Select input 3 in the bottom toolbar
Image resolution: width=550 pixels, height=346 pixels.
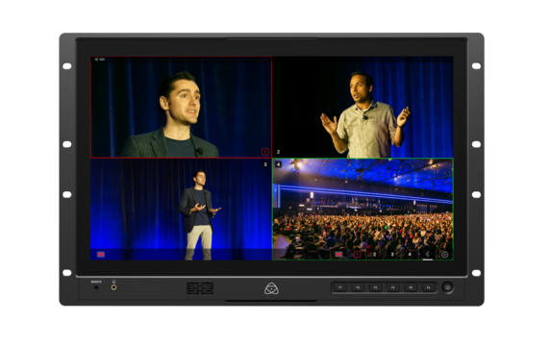click(392, 255)
